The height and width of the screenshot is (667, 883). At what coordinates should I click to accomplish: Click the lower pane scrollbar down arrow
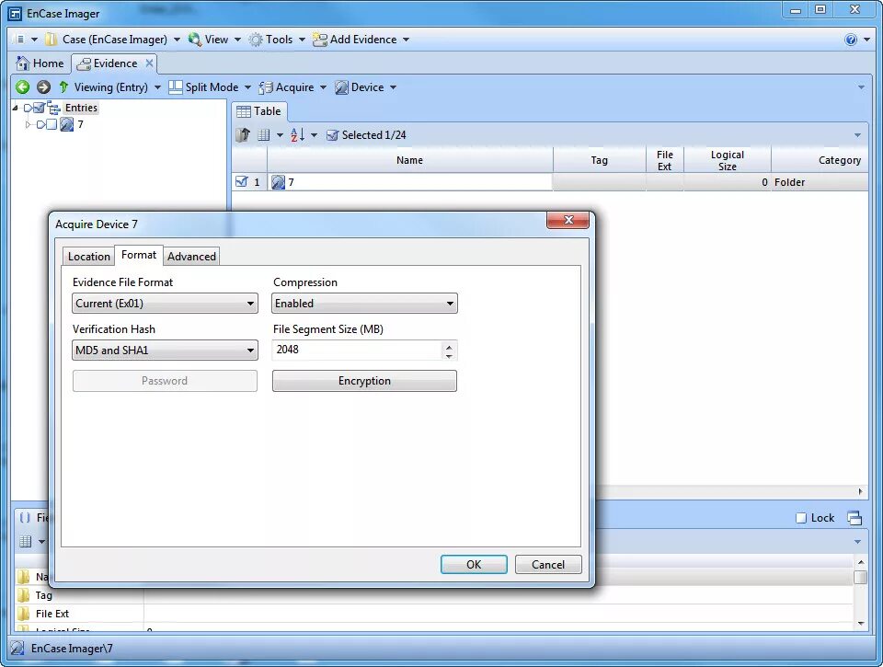861,623
